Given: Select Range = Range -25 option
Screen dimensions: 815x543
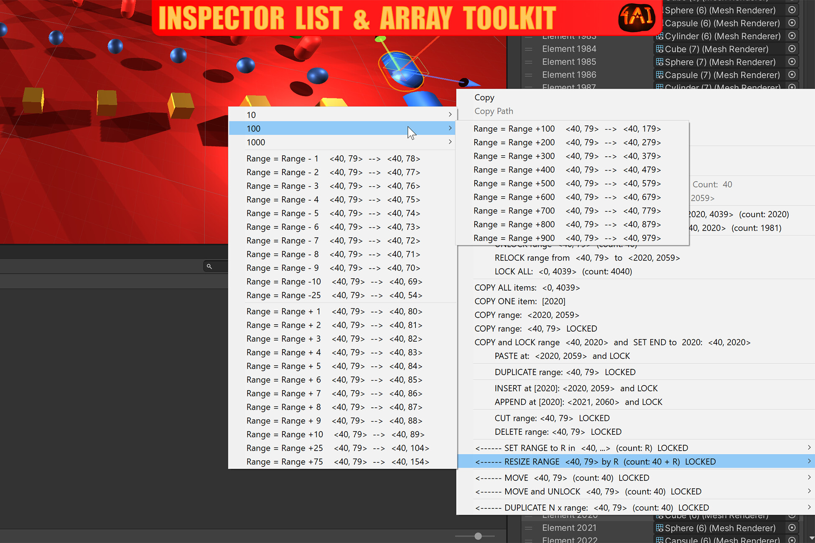Looking at the screenshot, I should tap(342, 295).
